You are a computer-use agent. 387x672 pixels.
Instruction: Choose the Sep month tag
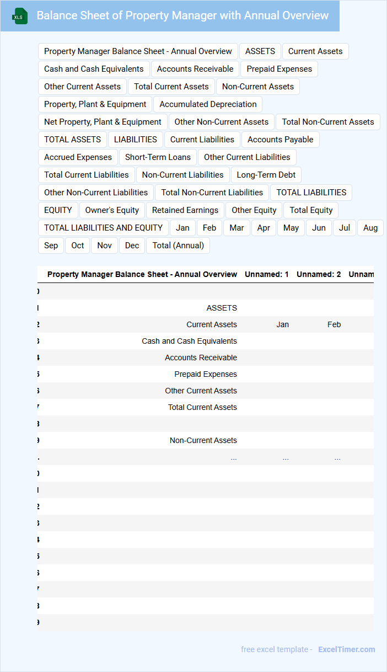pos(51,246)
